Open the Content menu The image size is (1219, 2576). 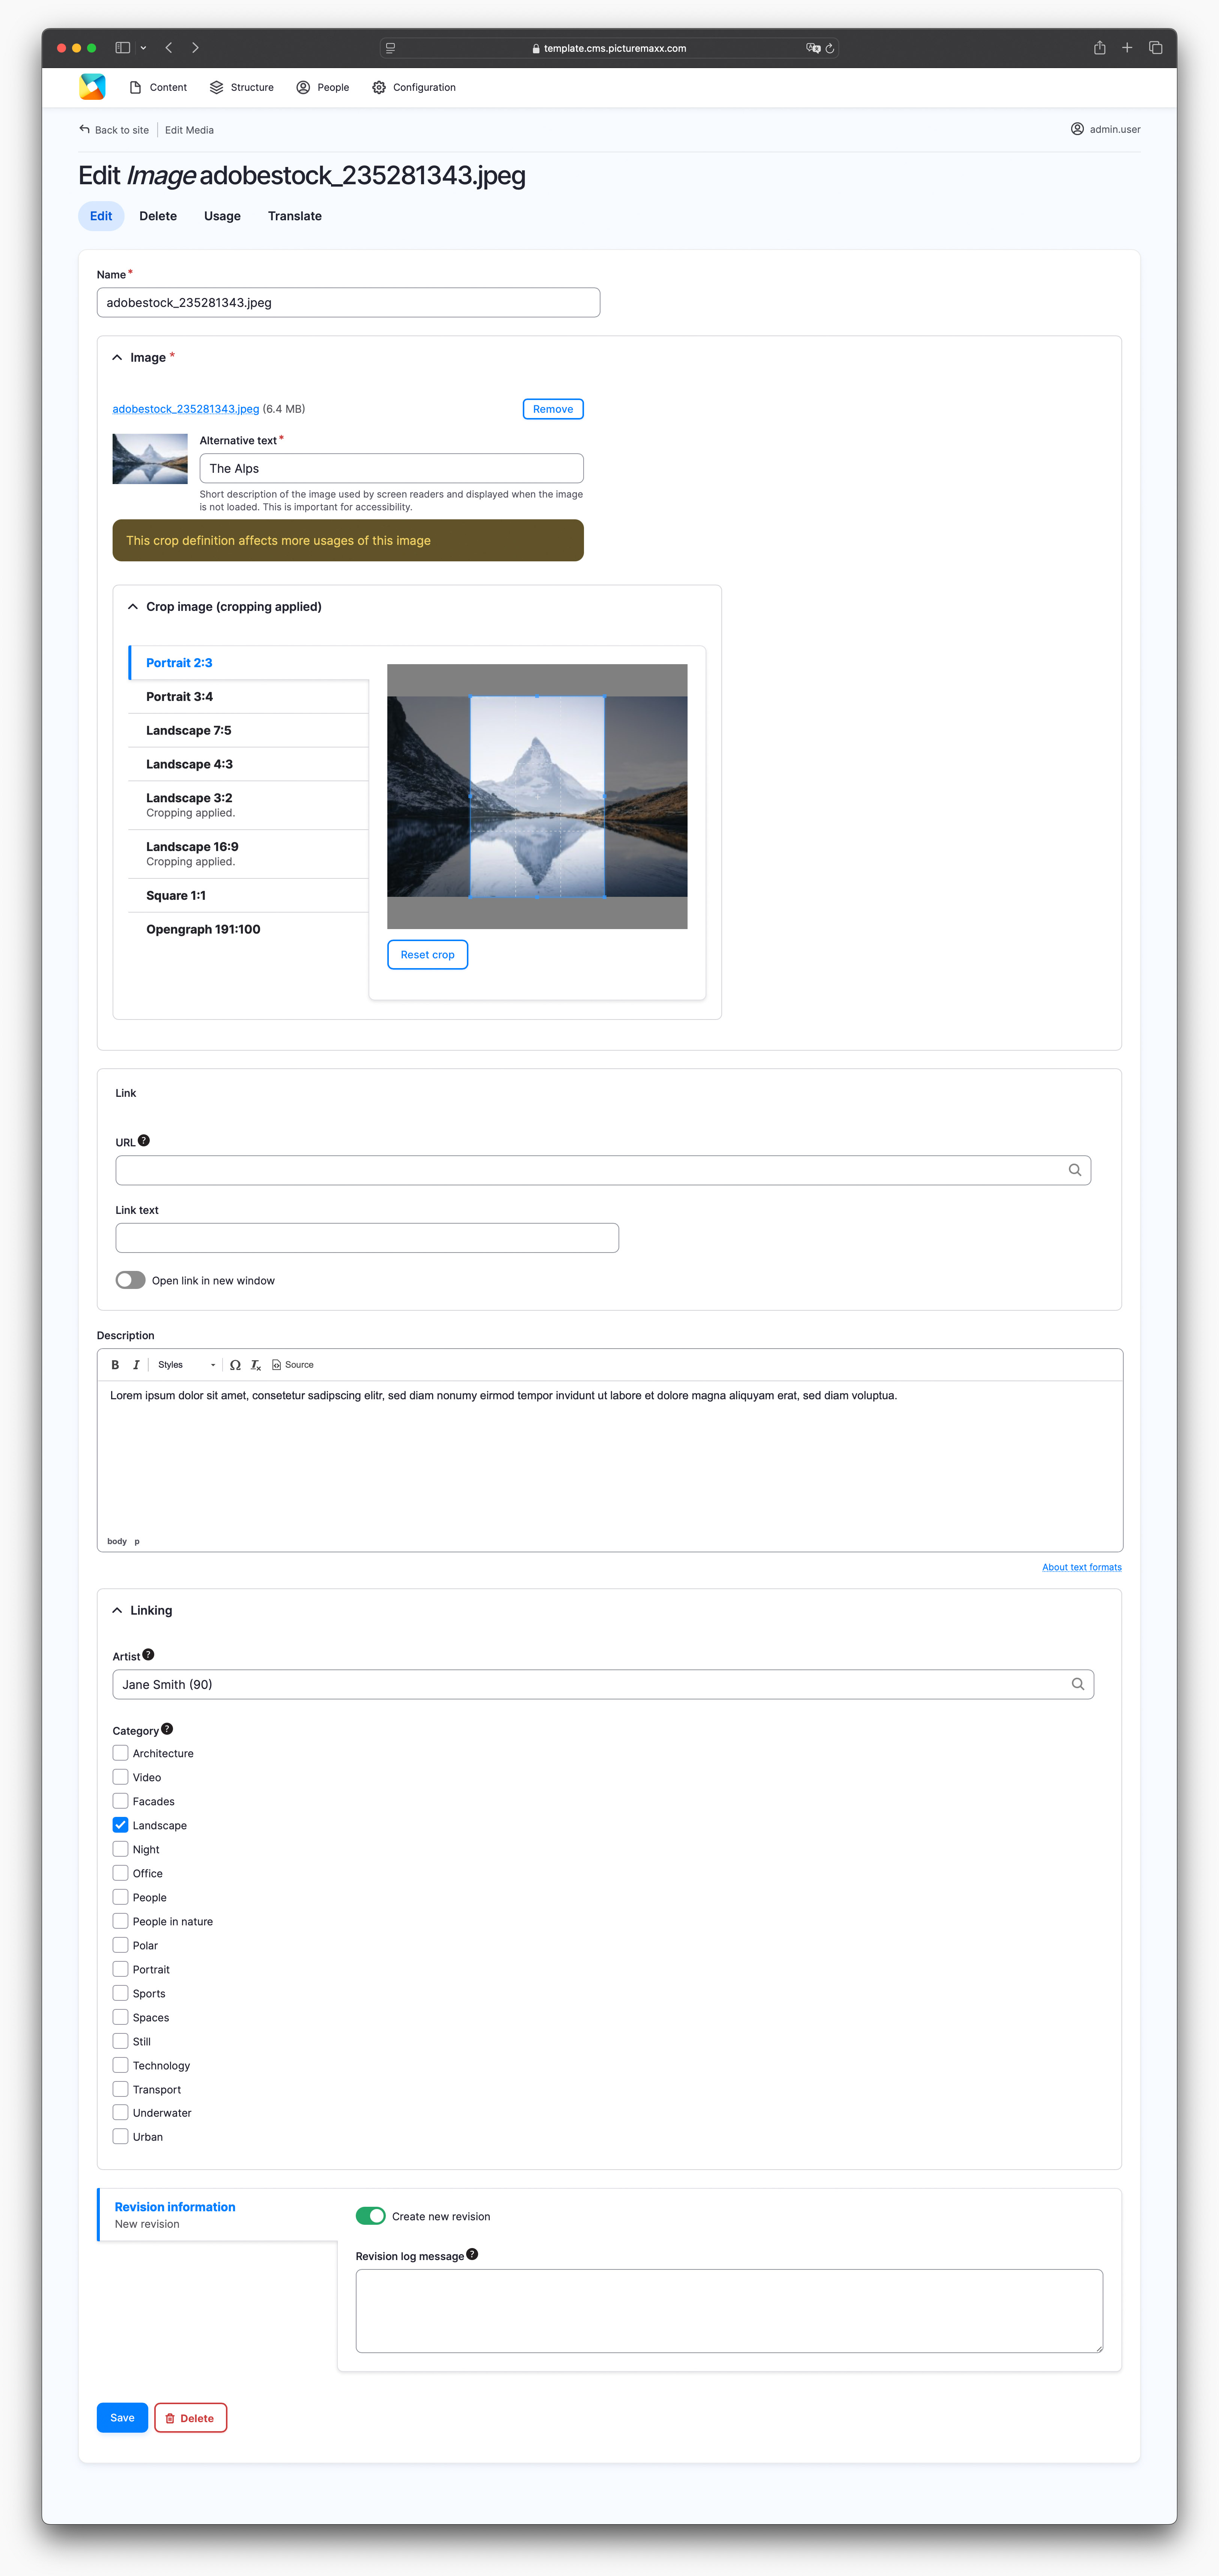pos(158,87)
